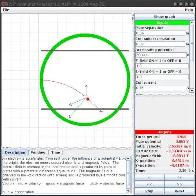Click the E-field ON/OFF input field
The image size is (196, 196).
(162, 66)
